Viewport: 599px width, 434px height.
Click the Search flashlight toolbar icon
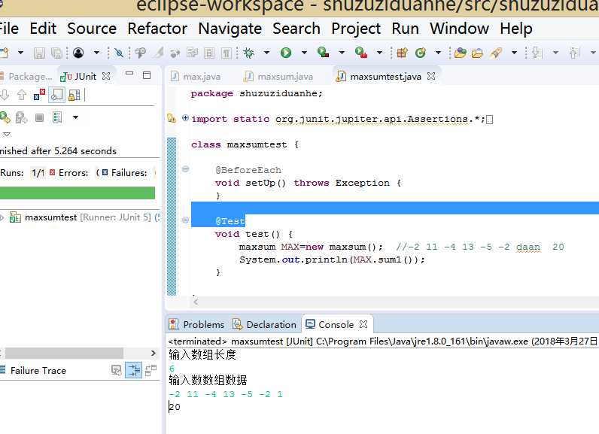(x=496, y=53)
